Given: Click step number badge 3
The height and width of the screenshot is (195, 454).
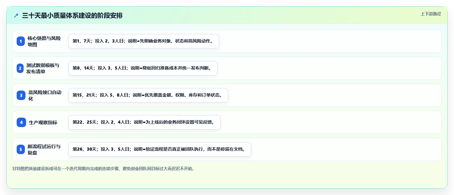Looking at the screenshot, I should (x=21, y=95).
